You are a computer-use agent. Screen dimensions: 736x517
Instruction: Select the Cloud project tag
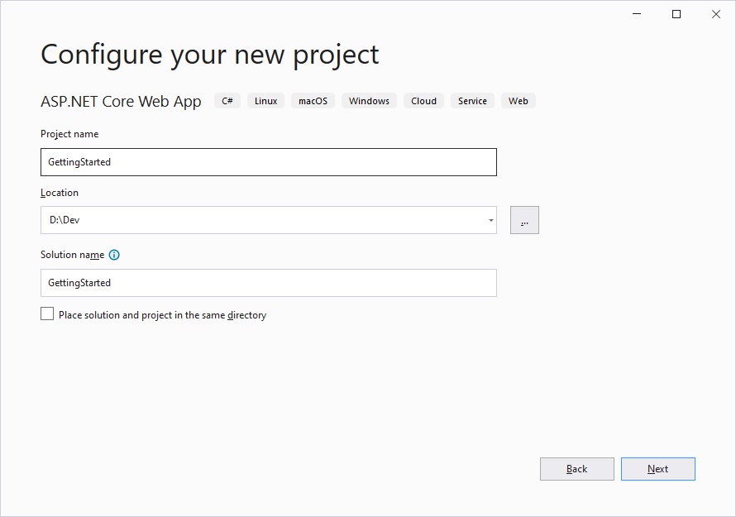point(423,100)
